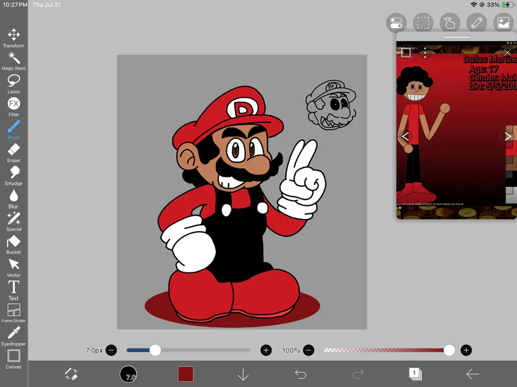
Task: Select the Brush tool
Action: [x=14, y=130]
